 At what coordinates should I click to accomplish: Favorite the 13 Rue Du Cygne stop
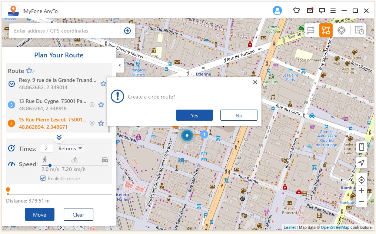pyautogui.click(x=101, y=105)
